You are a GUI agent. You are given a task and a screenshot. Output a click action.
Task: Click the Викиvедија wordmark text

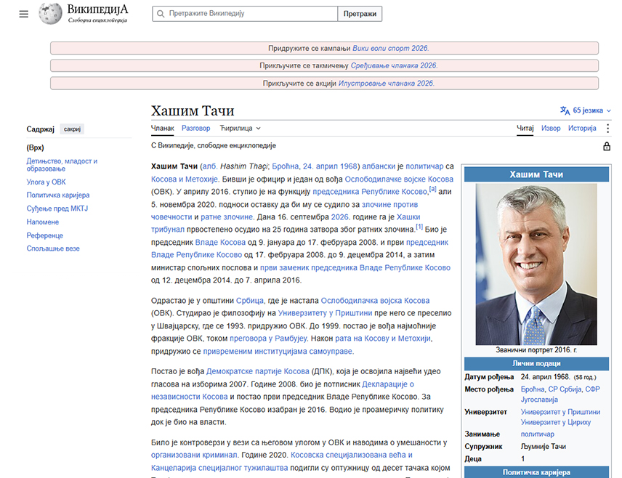[97, 9]
